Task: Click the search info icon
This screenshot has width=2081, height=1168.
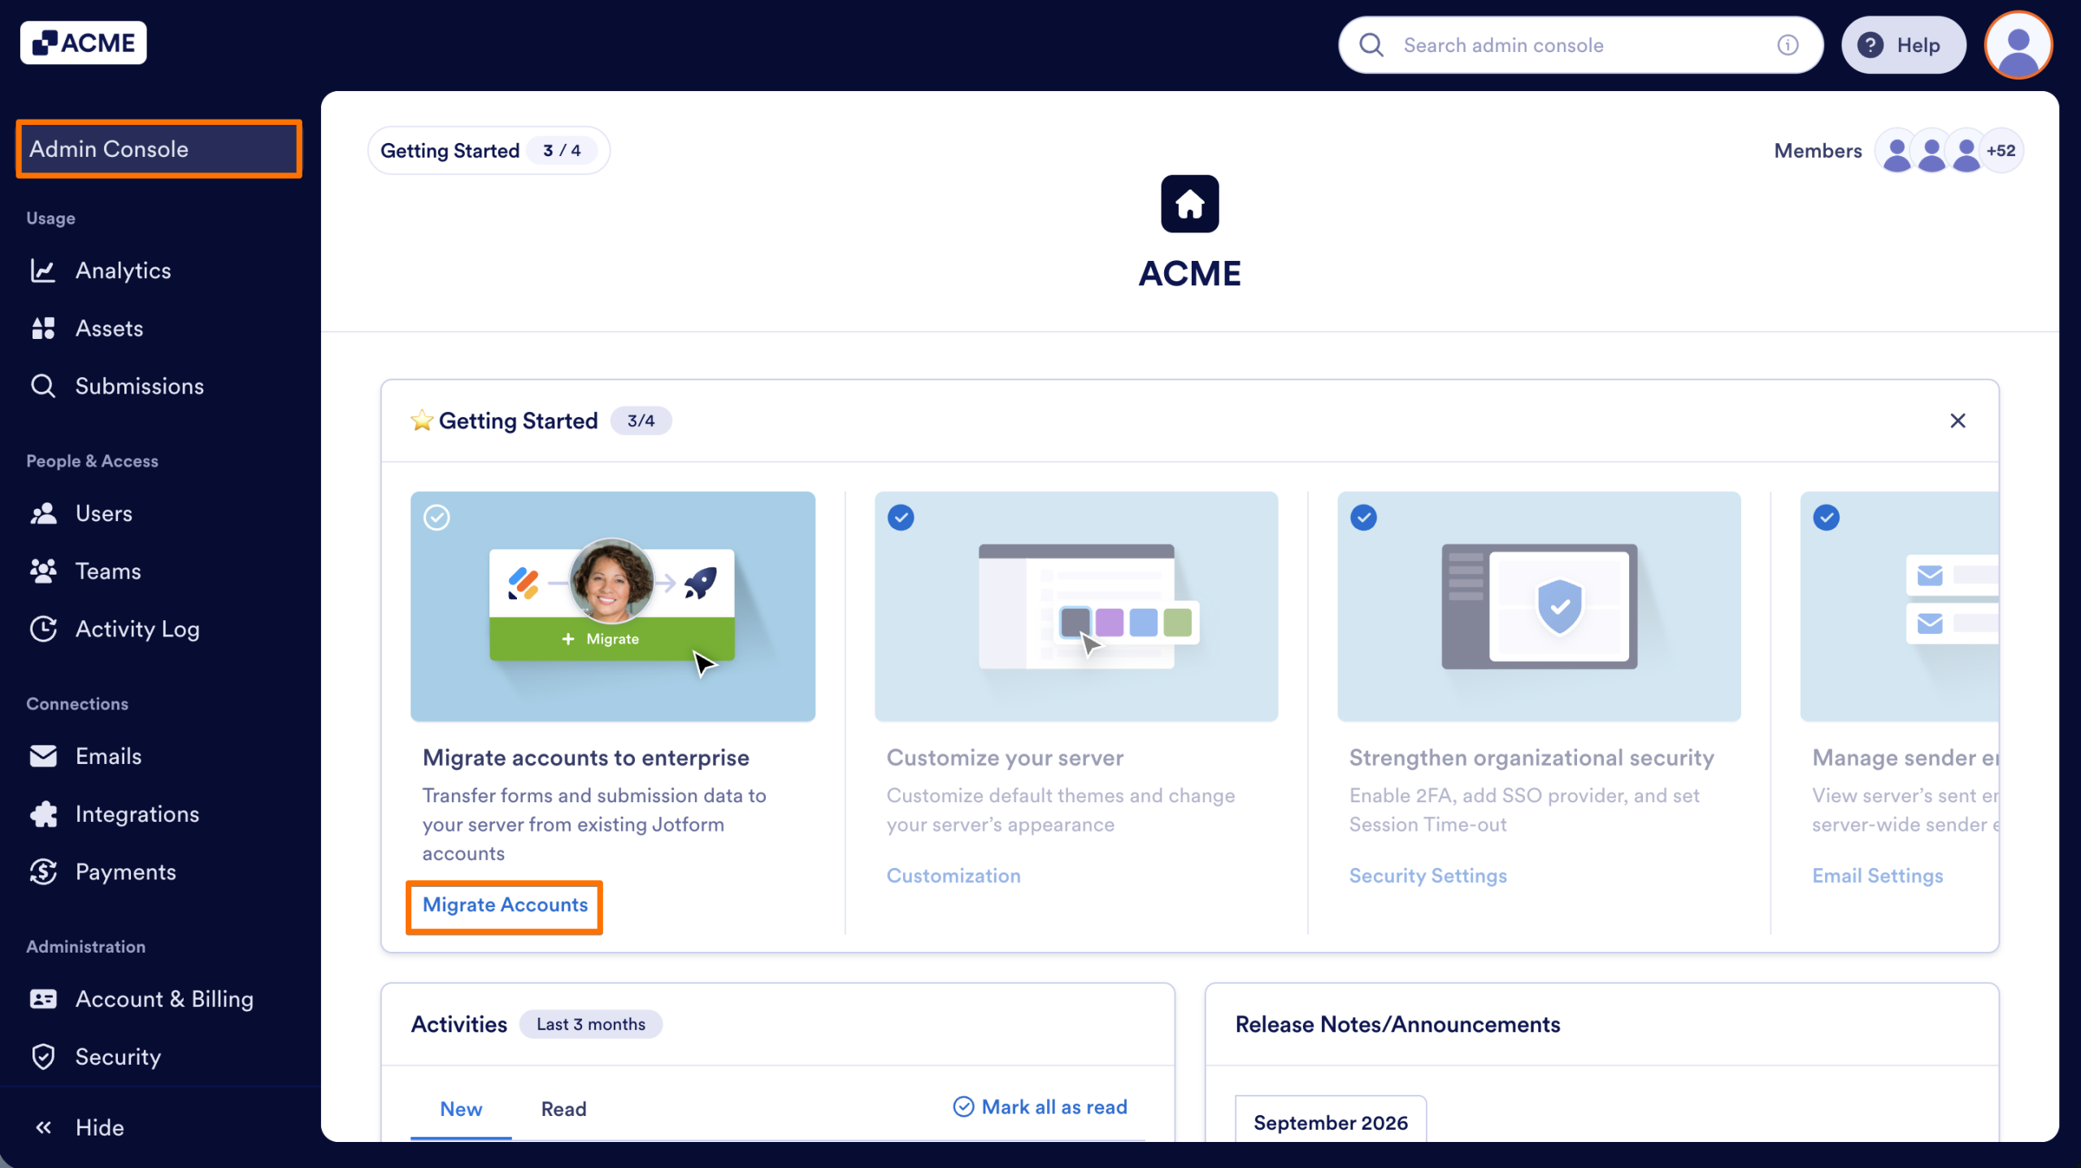Action: [1788, 46]
